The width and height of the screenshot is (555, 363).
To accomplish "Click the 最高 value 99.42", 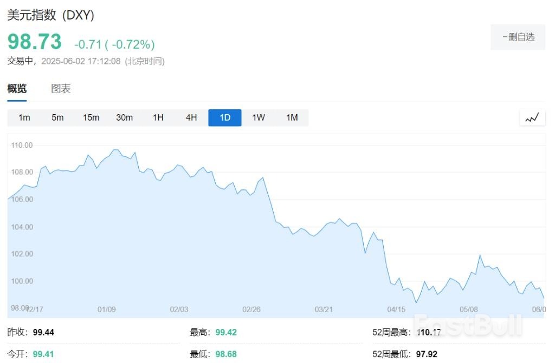I will click(226, 332).
